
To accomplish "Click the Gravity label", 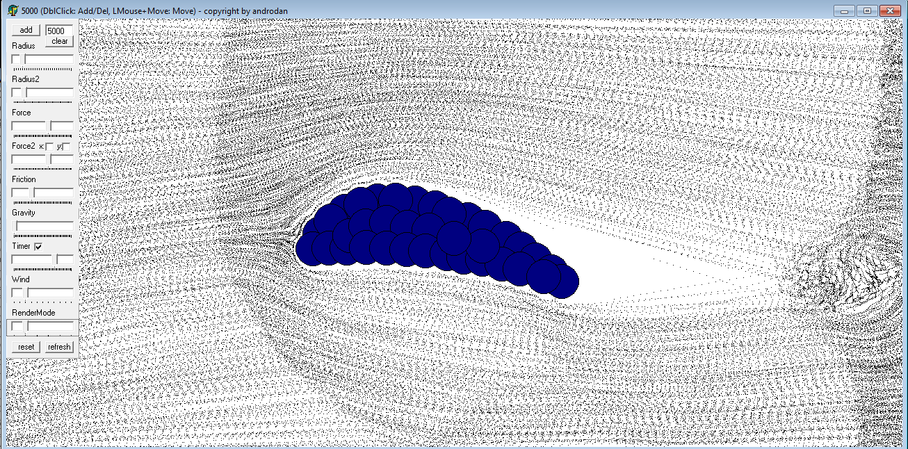I will coord(24,213).
